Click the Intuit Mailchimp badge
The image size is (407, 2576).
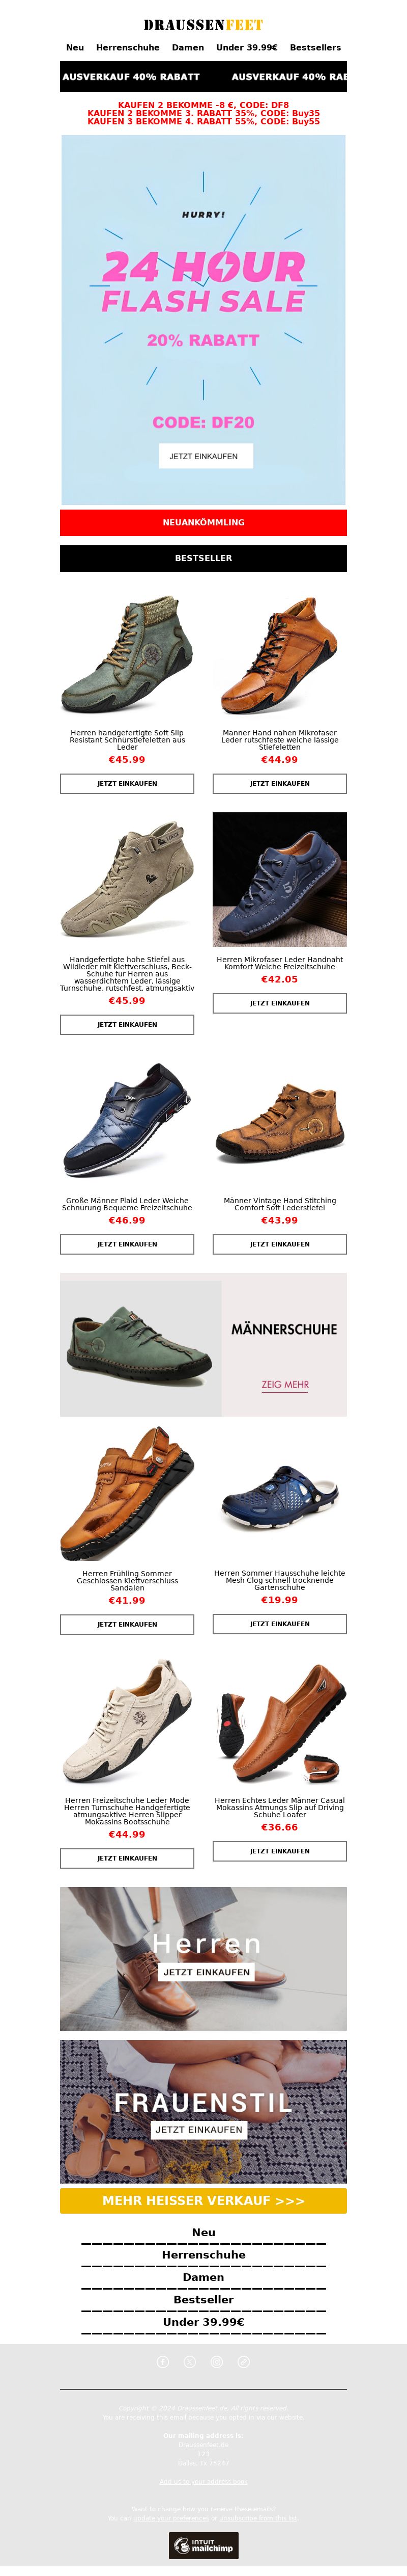click(203, 2545)
